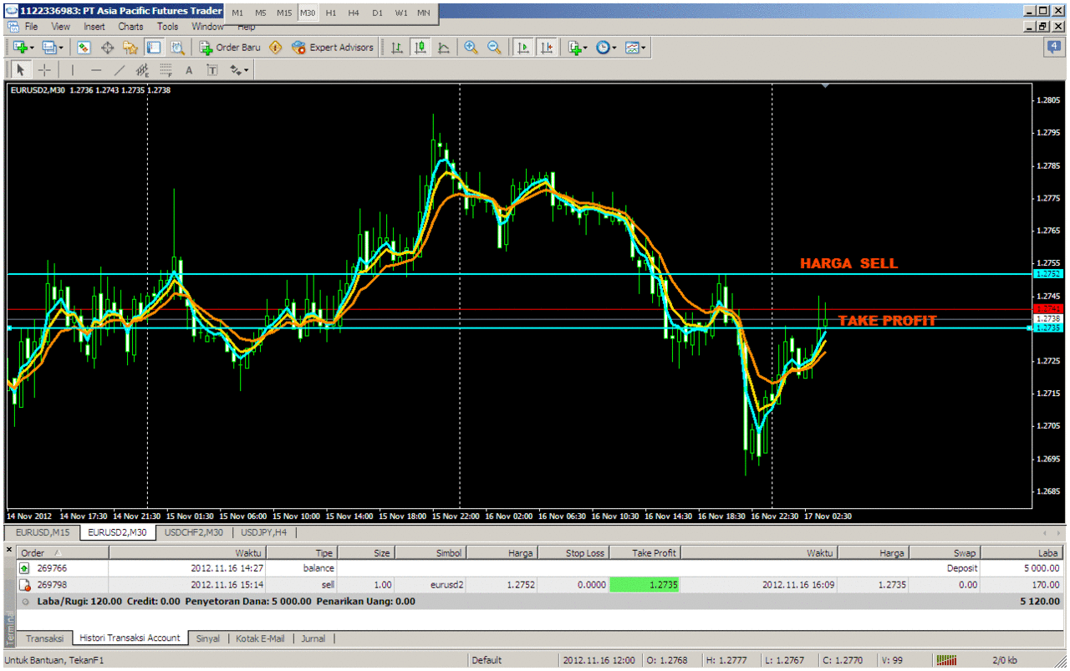Switch to the USDCHF2,M30 chart tab
1070x671 pixels.
click(x=194, y=532)
